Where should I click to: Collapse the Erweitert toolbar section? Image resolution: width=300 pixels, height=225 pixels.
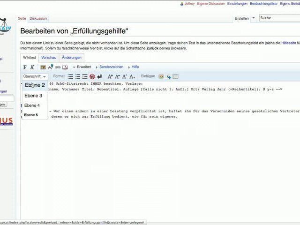coord(82,67)
